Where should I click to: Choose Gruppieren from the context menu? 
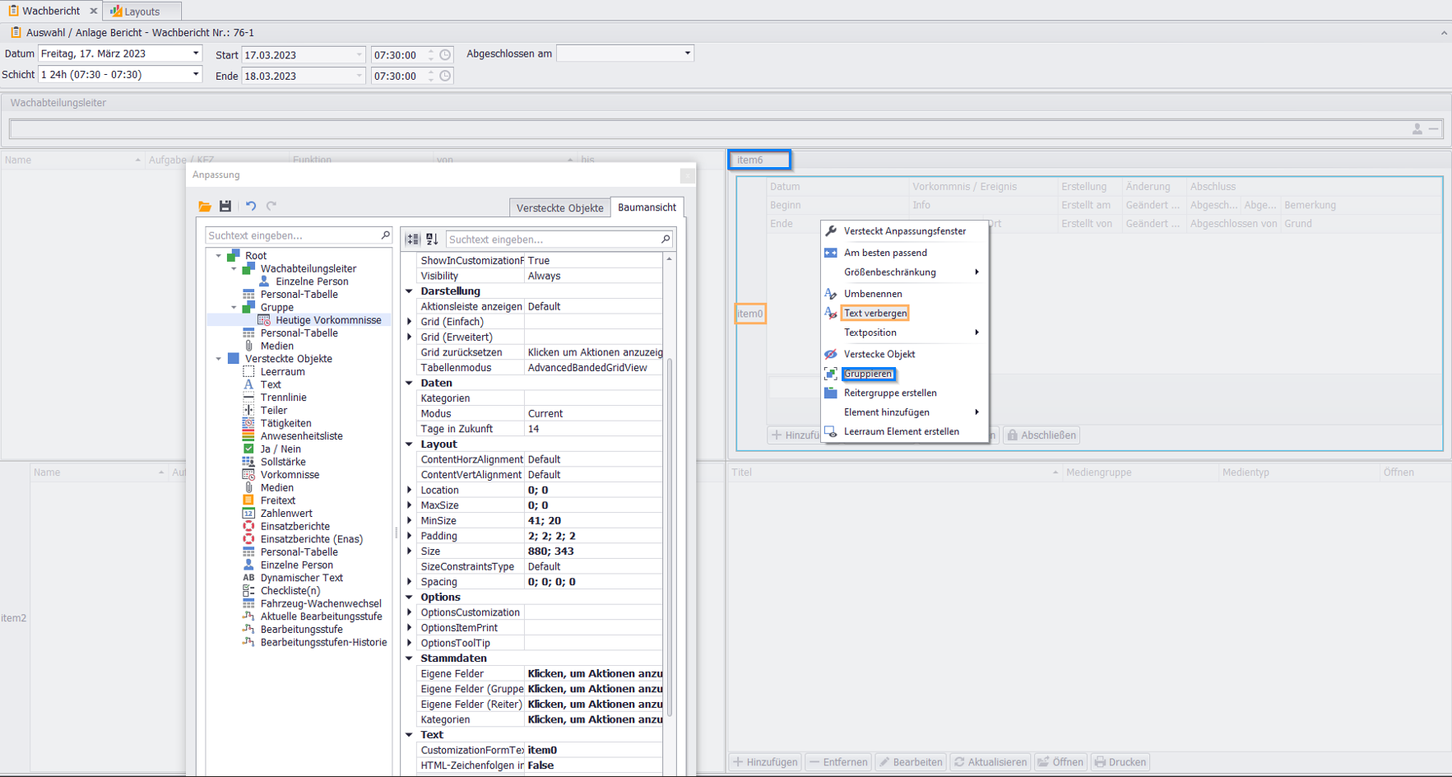(x=867, y=374)
